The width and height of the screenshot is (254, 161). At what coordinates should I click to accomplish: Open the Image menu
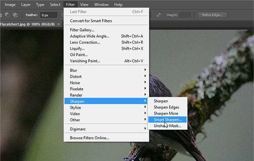tap(10, 4)
